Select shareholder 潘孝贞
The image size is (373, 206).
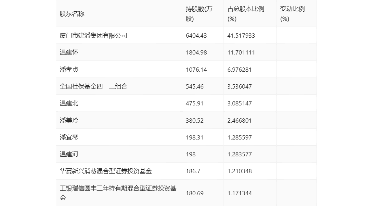click(69, 70)
